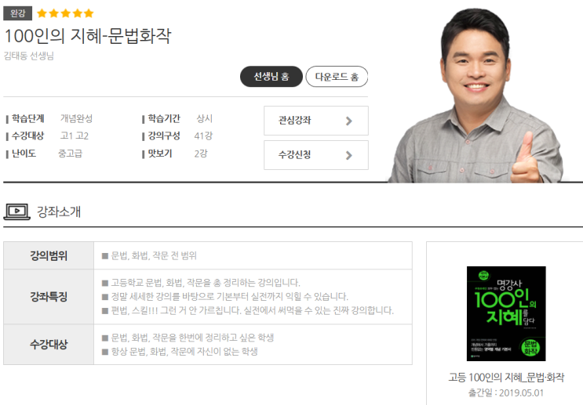The image size is (583, 405).
Task: Click the fifth yellow rating star
Action: pyautogui.click(x=89, y=13)
